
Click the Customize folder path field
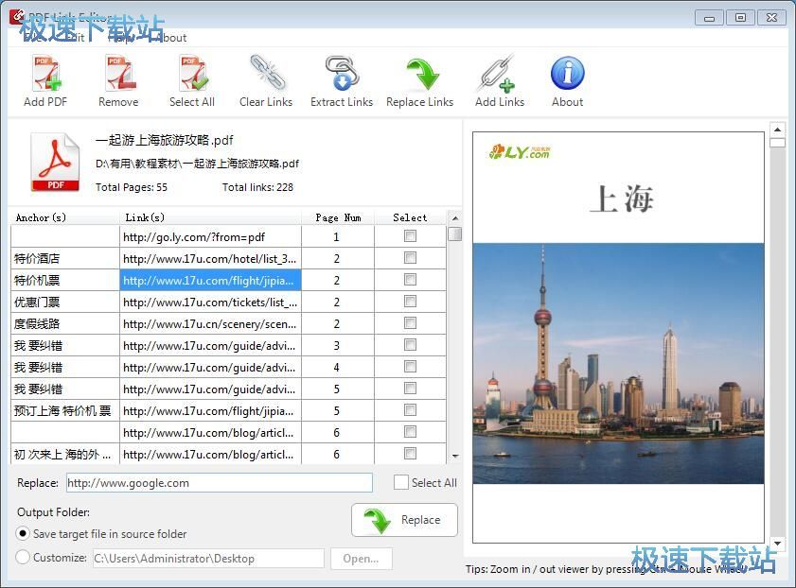(x=208, y=559)
